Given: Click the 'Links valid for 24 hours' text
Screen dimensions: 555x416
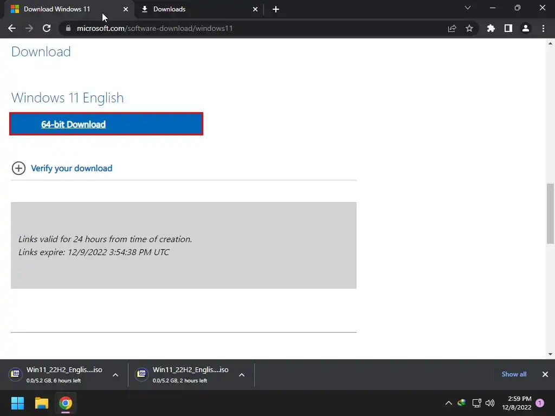Looking at the screenshot, I should tap(105, 239).
